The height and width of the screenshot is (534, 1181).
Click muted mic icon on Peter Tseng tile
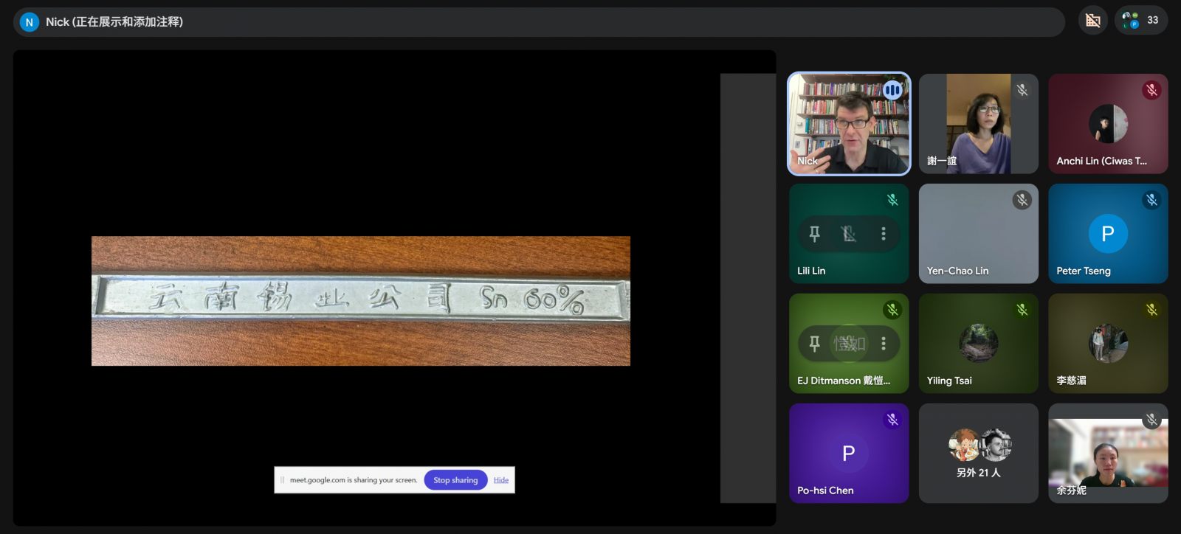coord(1151,200)
